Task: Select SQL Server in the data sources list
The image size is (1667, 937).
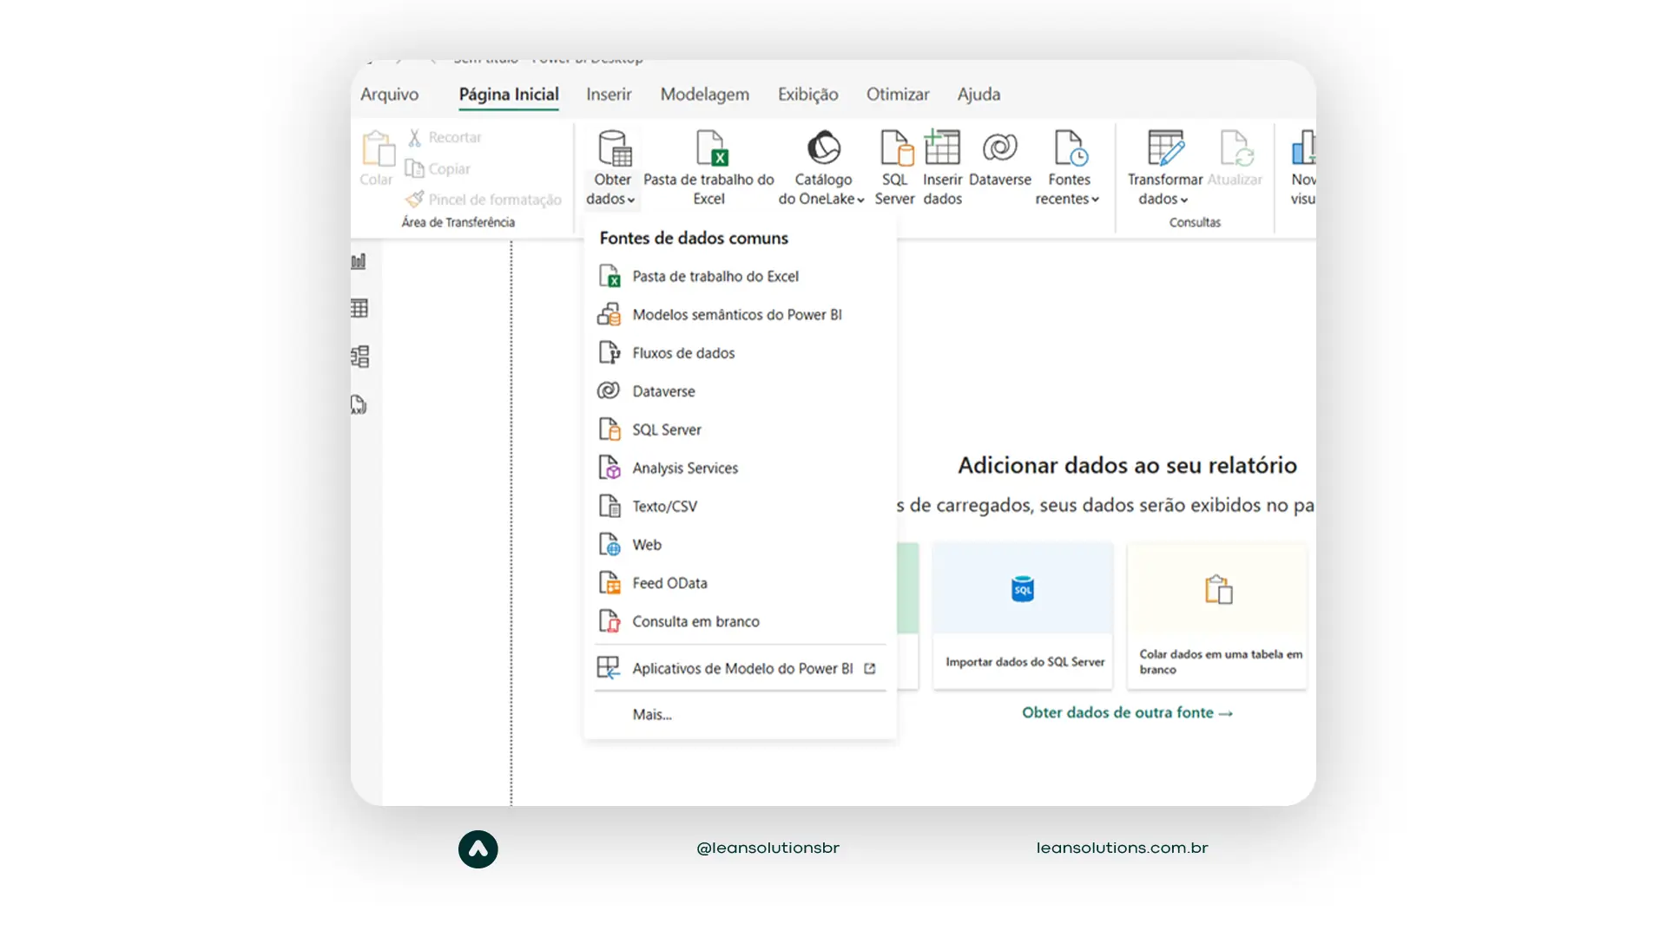Action: pyautogui.click(x=740, y=429)
